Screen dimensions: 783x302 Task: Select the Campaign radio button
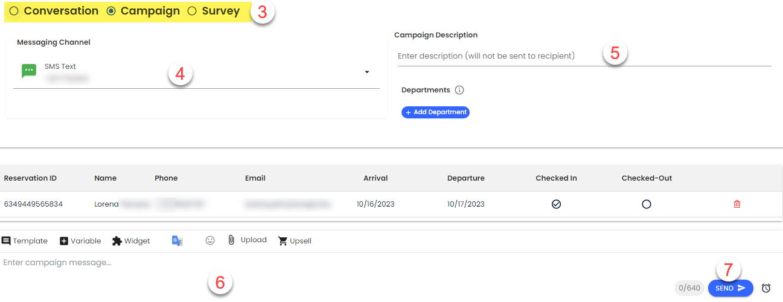[x=111, y=11]
